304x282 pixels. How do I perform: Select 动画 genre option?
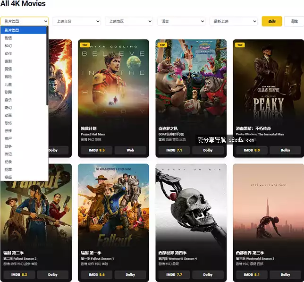coord(24,115)
